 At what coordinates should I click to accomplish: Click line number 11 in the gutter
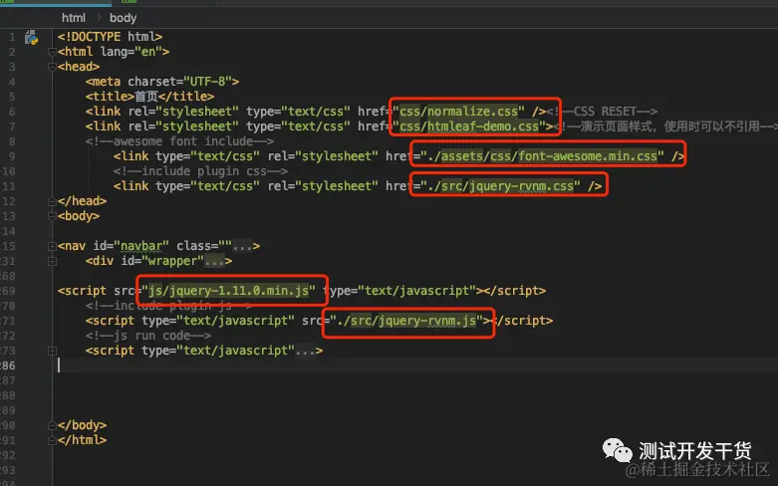point(8,186)
